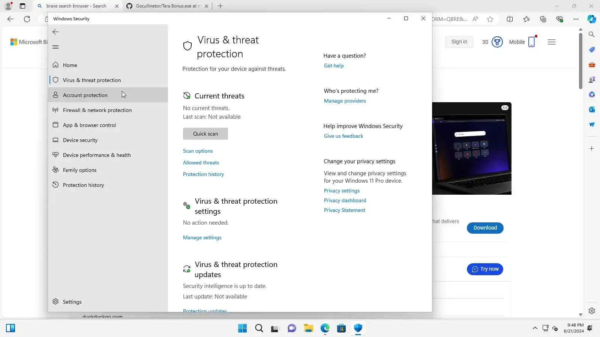Open Protection history from the sidebar
Viewport: 600px width, 337px height.
(x=108, y=185)
